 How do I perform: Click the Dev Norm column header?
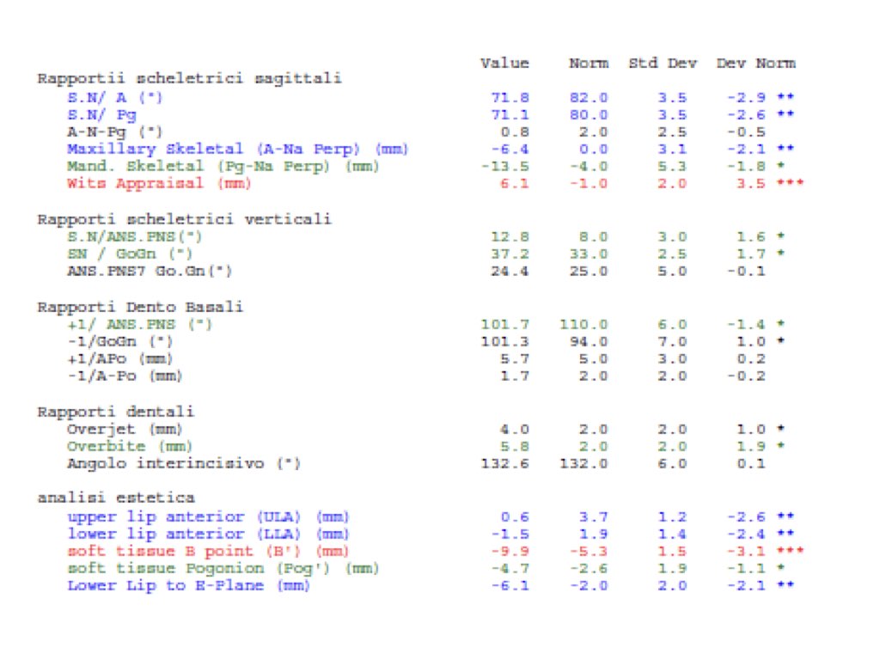[x=755, y=63]
